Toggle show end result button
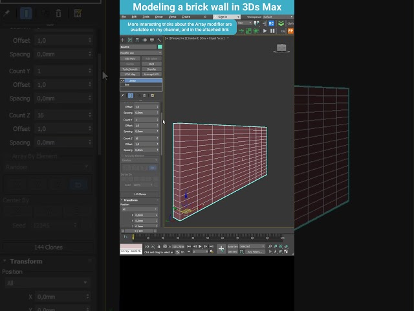This screenshot has height=311, width=414. [x=131, y=95]
